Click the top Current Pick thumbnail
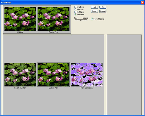The image size is (145, 116). (x=53, y=19)
